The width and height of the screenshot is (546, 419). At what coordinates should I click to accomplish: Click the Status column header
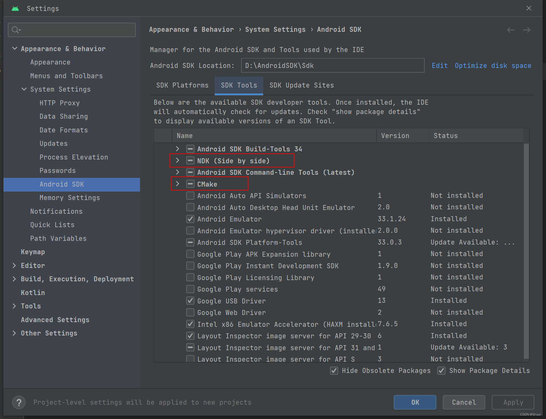[476, 136]
